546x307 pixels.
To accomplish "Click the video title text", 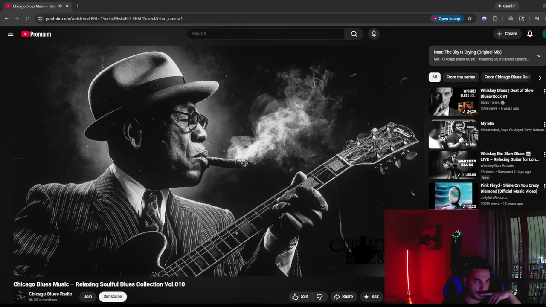I will (99, 284).
